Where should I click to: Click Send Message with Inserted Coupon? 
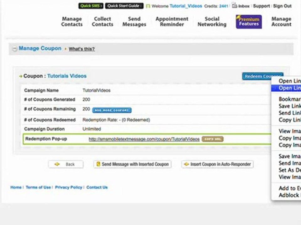coord(132,164)
